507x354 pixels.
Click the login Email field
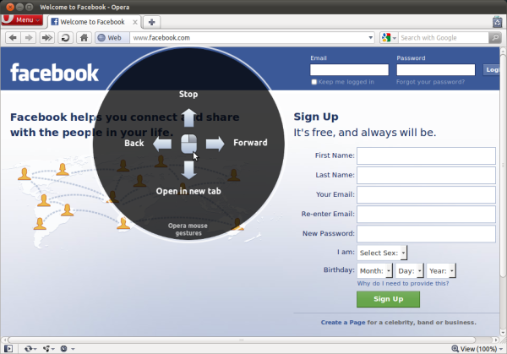(x=349, y=70)
